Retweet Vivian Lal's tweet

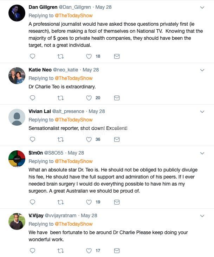coord(60,139)
